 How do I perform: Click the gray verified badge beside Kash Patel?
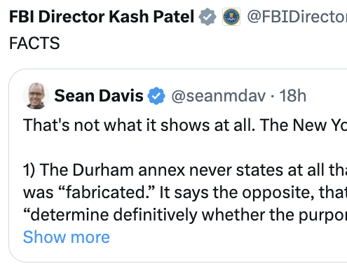(207, 17)
